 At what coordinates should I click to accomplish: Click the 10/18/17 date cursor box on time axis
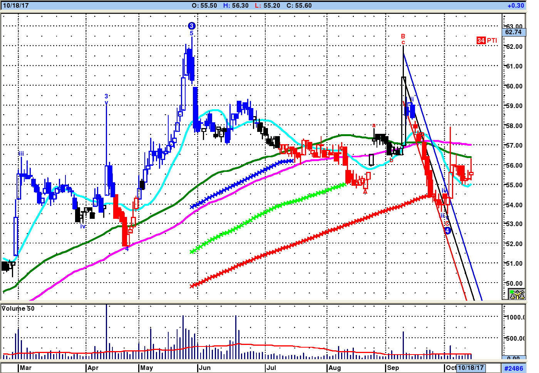(470, 368)
